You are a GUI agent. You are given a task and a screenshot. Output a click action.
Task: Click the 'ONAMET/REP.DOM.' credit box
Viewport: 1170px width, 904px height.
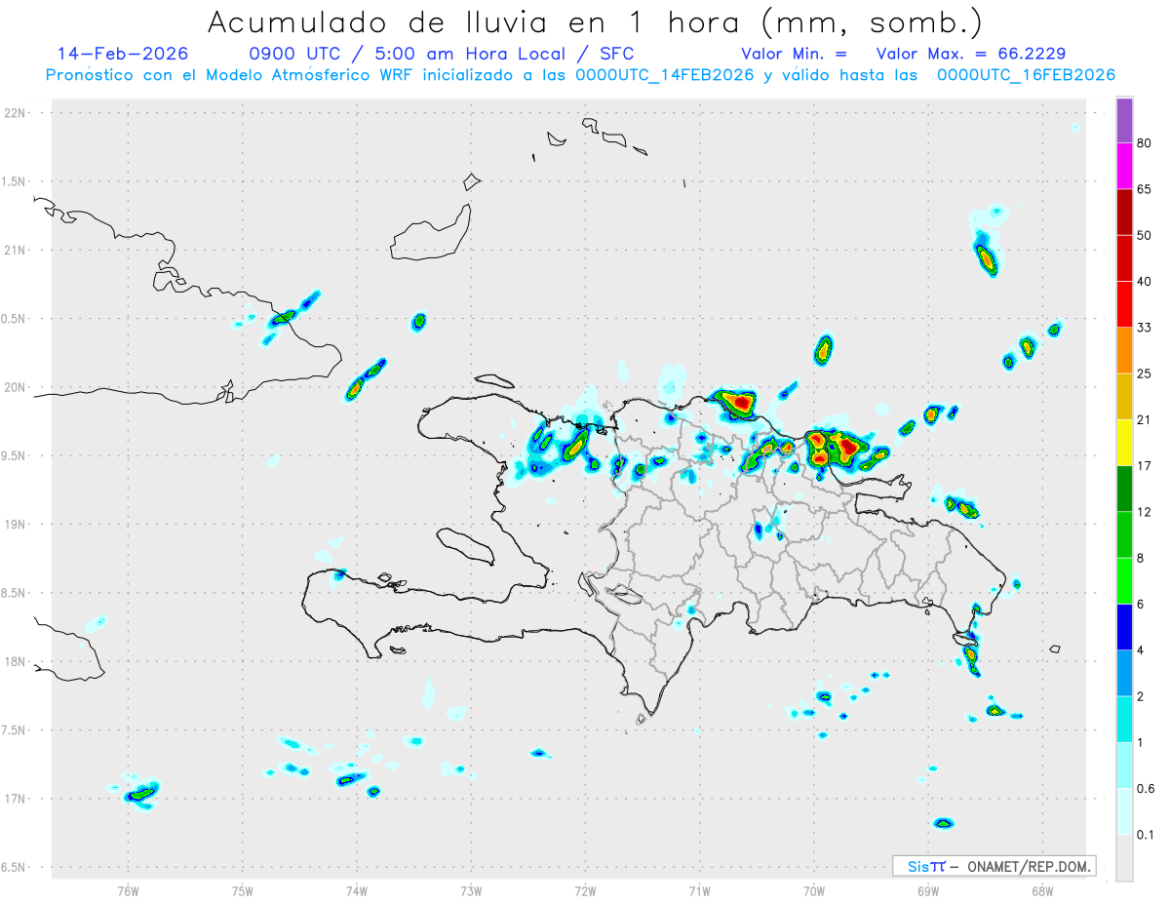[x=994, y=866]
